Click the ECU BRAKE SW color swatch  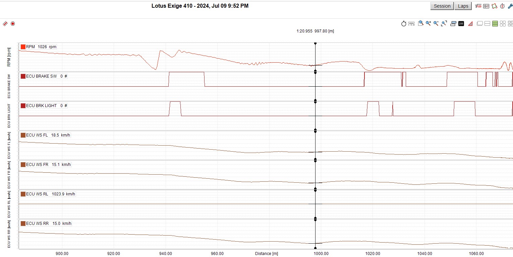coord(23,76)
